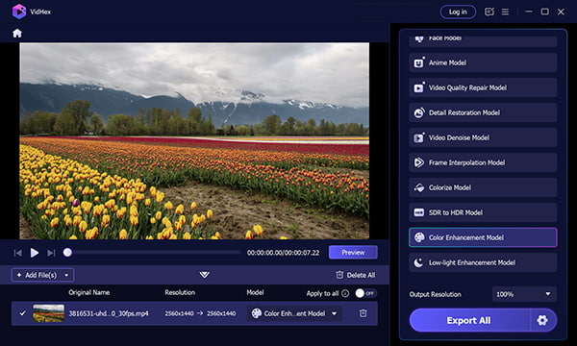Choose the Low-light Enhancement Model
Screen dimensions: 577x346
click(483, 262)
